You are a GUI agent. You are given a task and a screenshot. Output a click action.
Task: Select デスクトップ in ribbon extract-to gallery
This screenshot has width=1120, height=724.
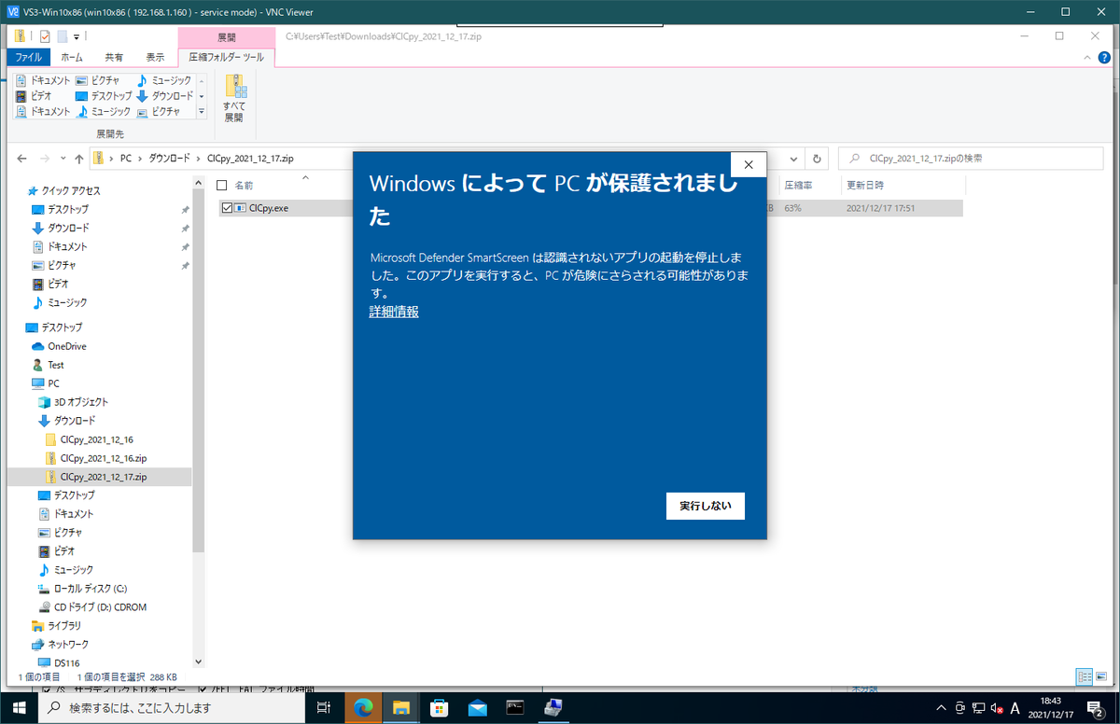104,96
